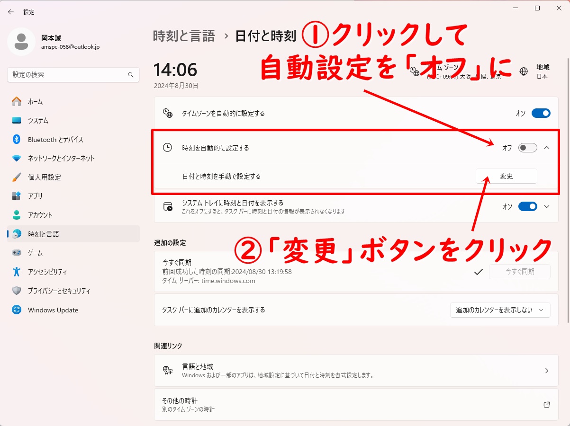Click the 変更 button for manual date

coord(506,176)
